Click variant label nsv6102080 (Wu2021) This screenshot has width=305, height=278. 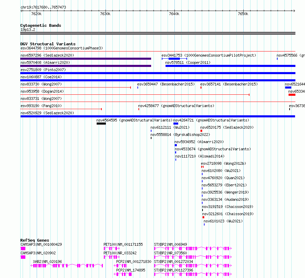click(x=221, y=171)
